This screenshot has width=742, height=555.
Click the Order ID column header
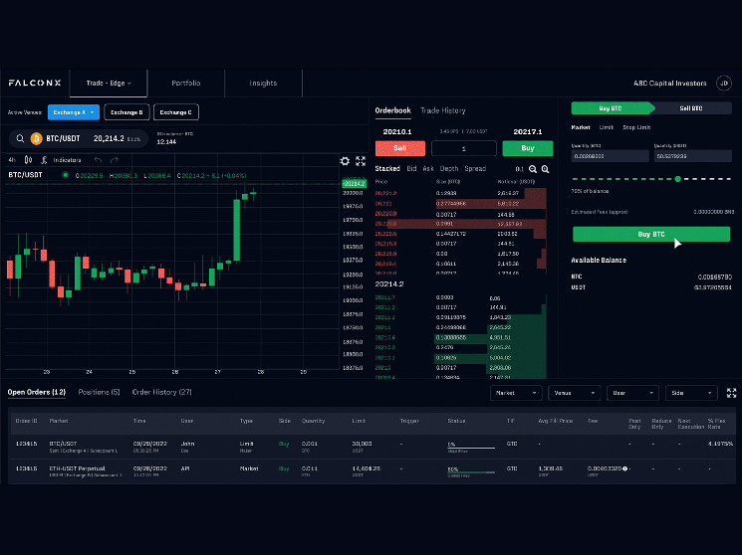point(26,421)
